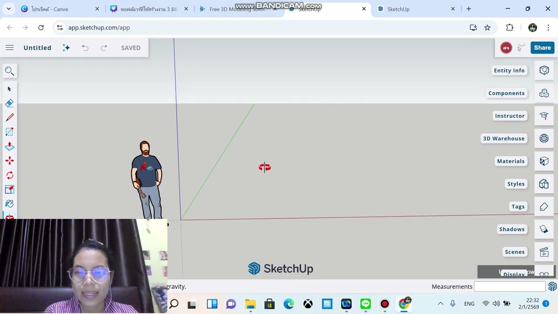Screen dimensions: 558x314
Task: Click the ENG language indicator
Action: pyautogui.click(x=469, y=304)
